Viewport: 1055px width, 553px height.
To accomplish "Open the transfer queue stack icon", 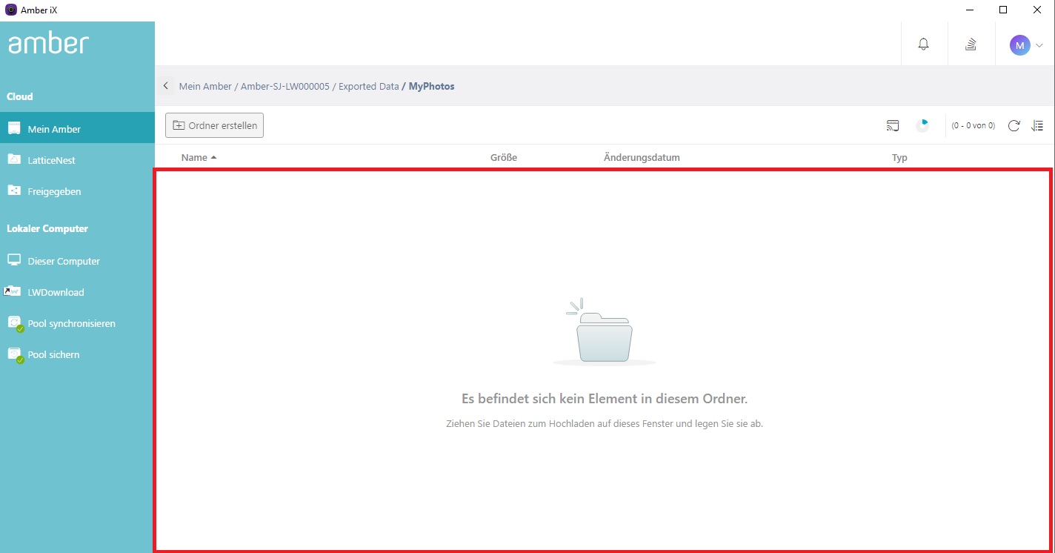I will [971, 44].
